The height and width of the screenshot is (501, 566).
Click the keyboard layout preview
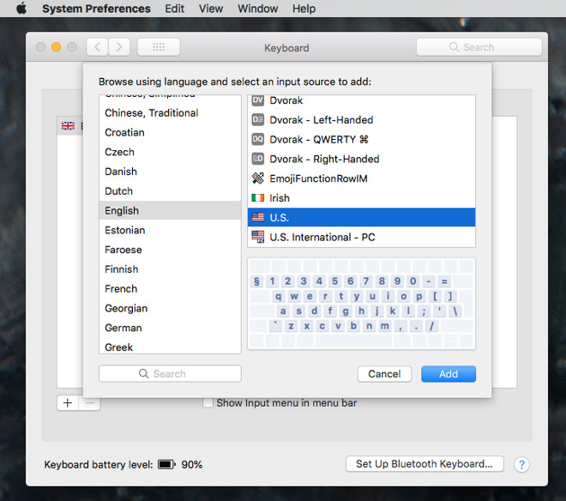(361, 304)
